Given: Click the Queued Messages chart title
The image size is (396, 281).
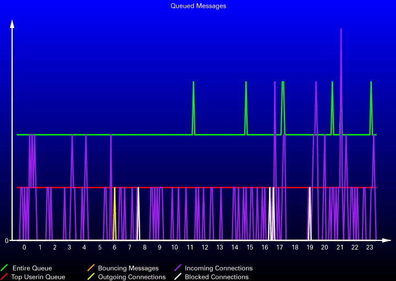Looking at the screenshot, I should tap(198, 6).
